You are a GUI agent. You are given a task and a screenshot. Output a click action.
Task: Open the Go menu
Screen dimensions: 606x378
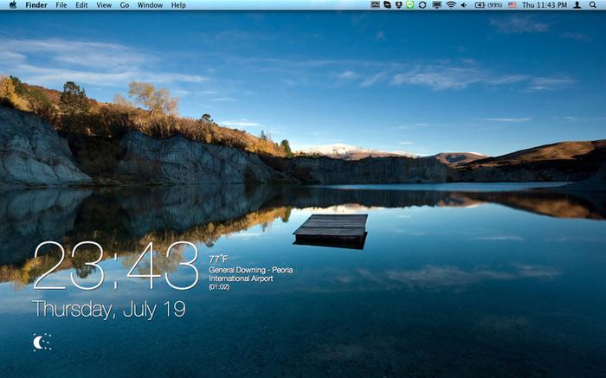[x=124, y=5]
